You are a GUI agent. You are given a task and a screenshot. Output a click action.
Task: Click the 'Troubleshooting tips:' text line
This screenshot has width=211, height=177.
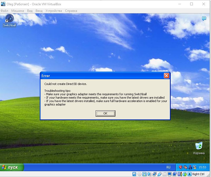[x=57, y=91]
